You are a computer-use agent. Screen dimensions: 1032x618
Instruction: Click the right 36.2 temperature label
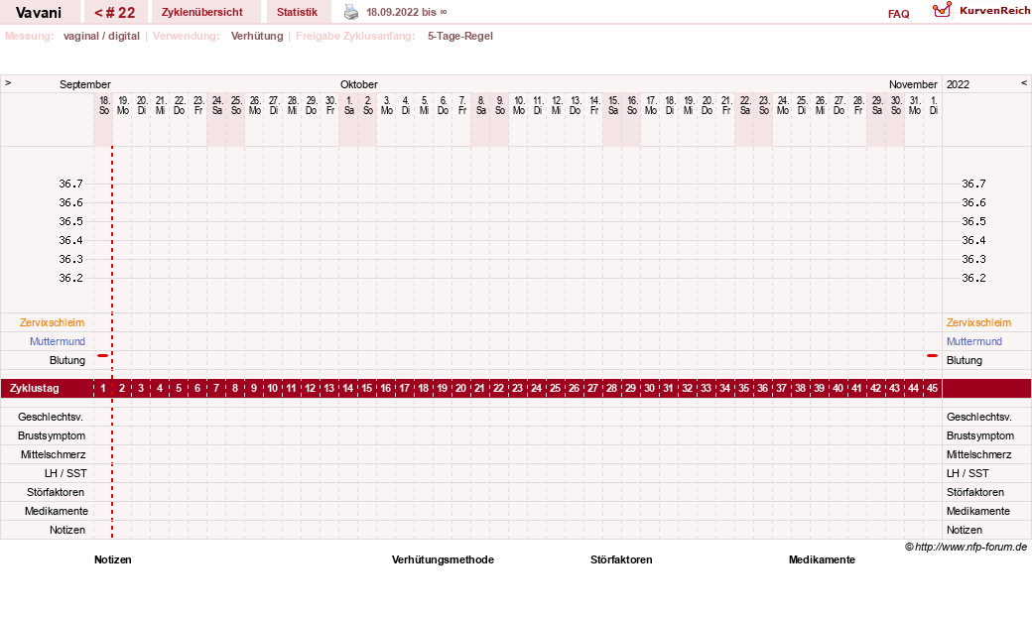974,278
